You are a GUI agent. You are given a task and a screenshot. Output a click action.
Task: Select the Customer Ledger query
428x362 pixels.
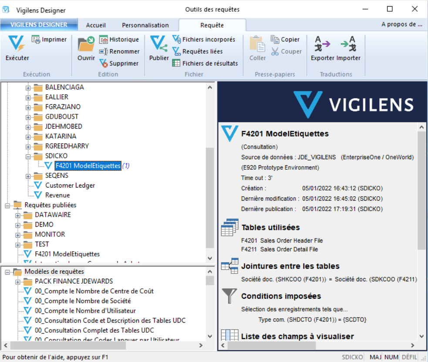click(x=70, y=185)
